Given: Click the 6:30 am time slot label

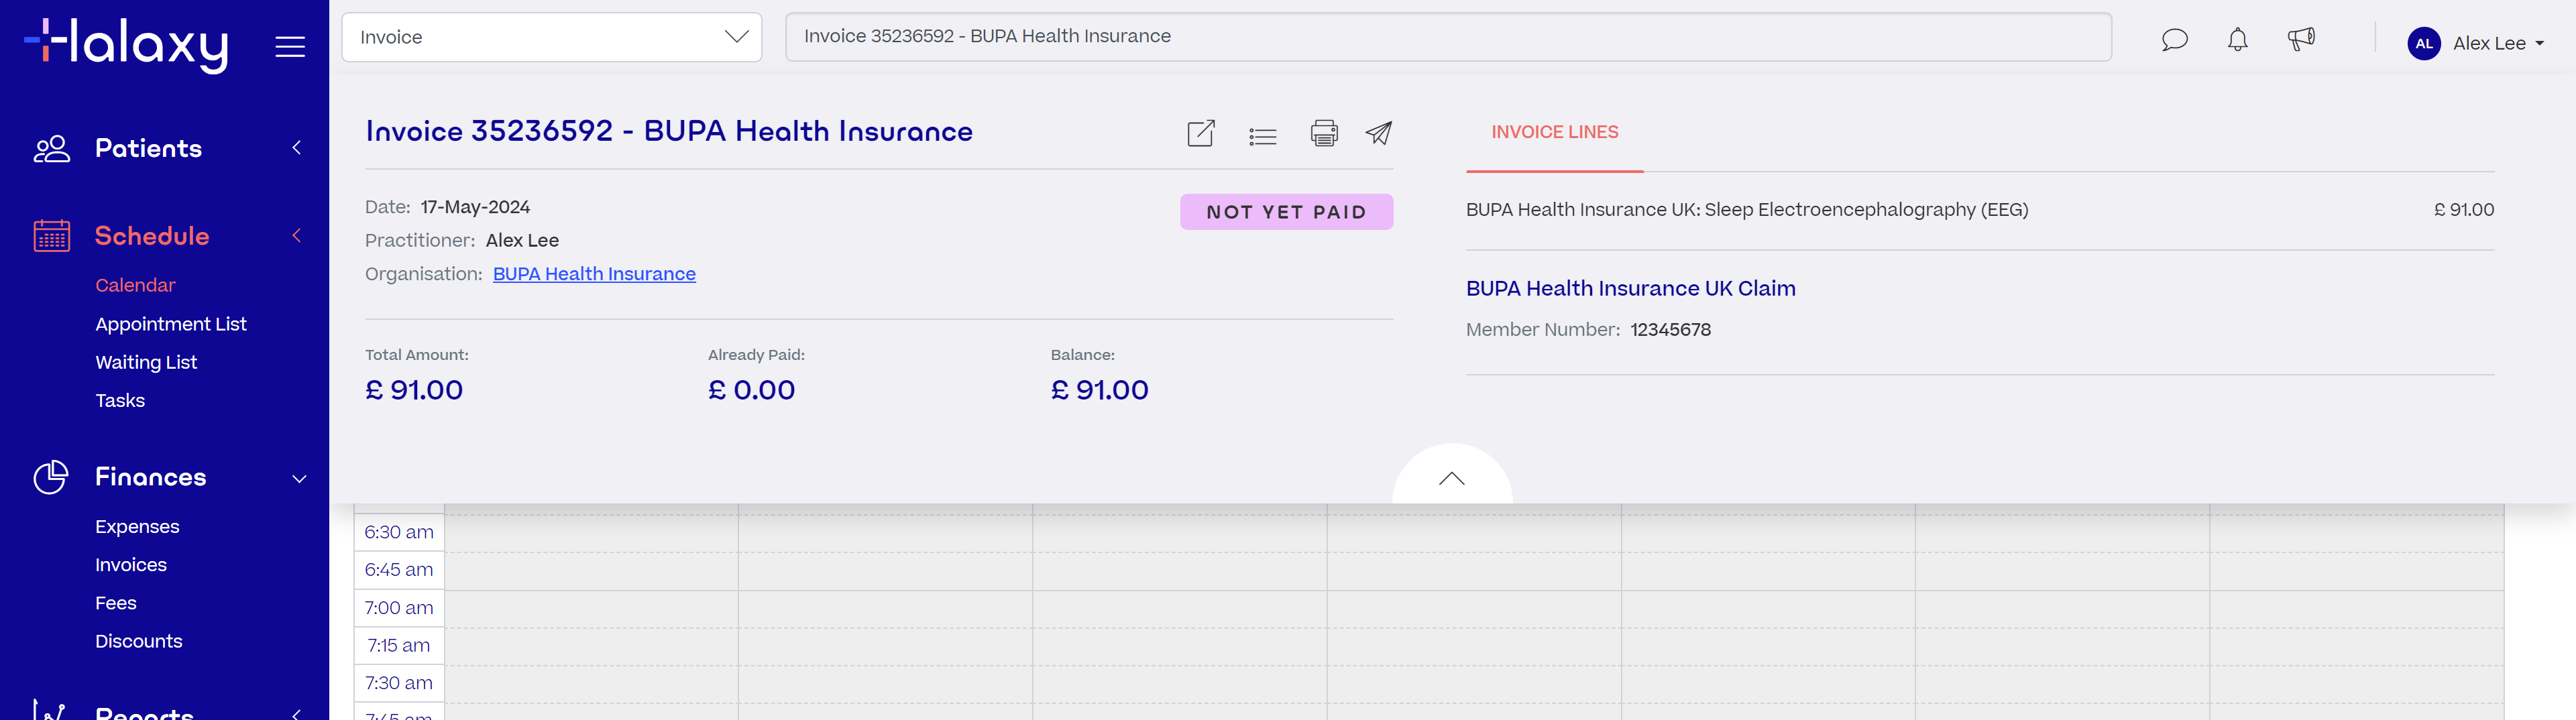Looking at the screenshot, I should [399, 532].
